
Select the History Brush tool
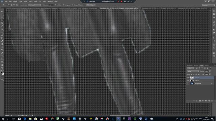point(2,38)
